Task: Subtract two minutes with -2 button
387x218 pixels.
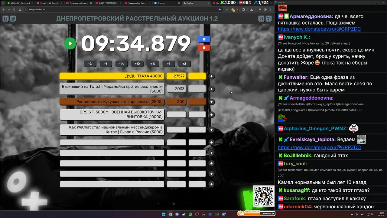Action: [90, 64]
